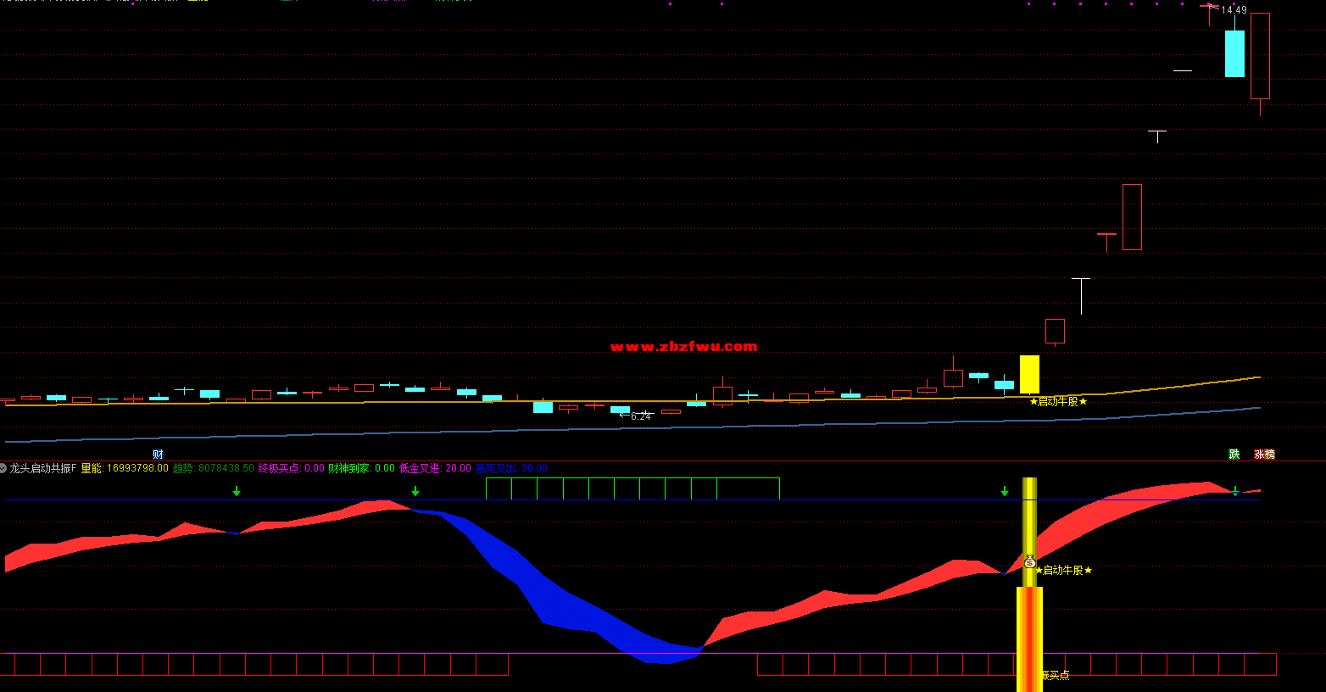Click the red 涨榜 badge
Viewport: 1326px width, 692px height.
1264,455
